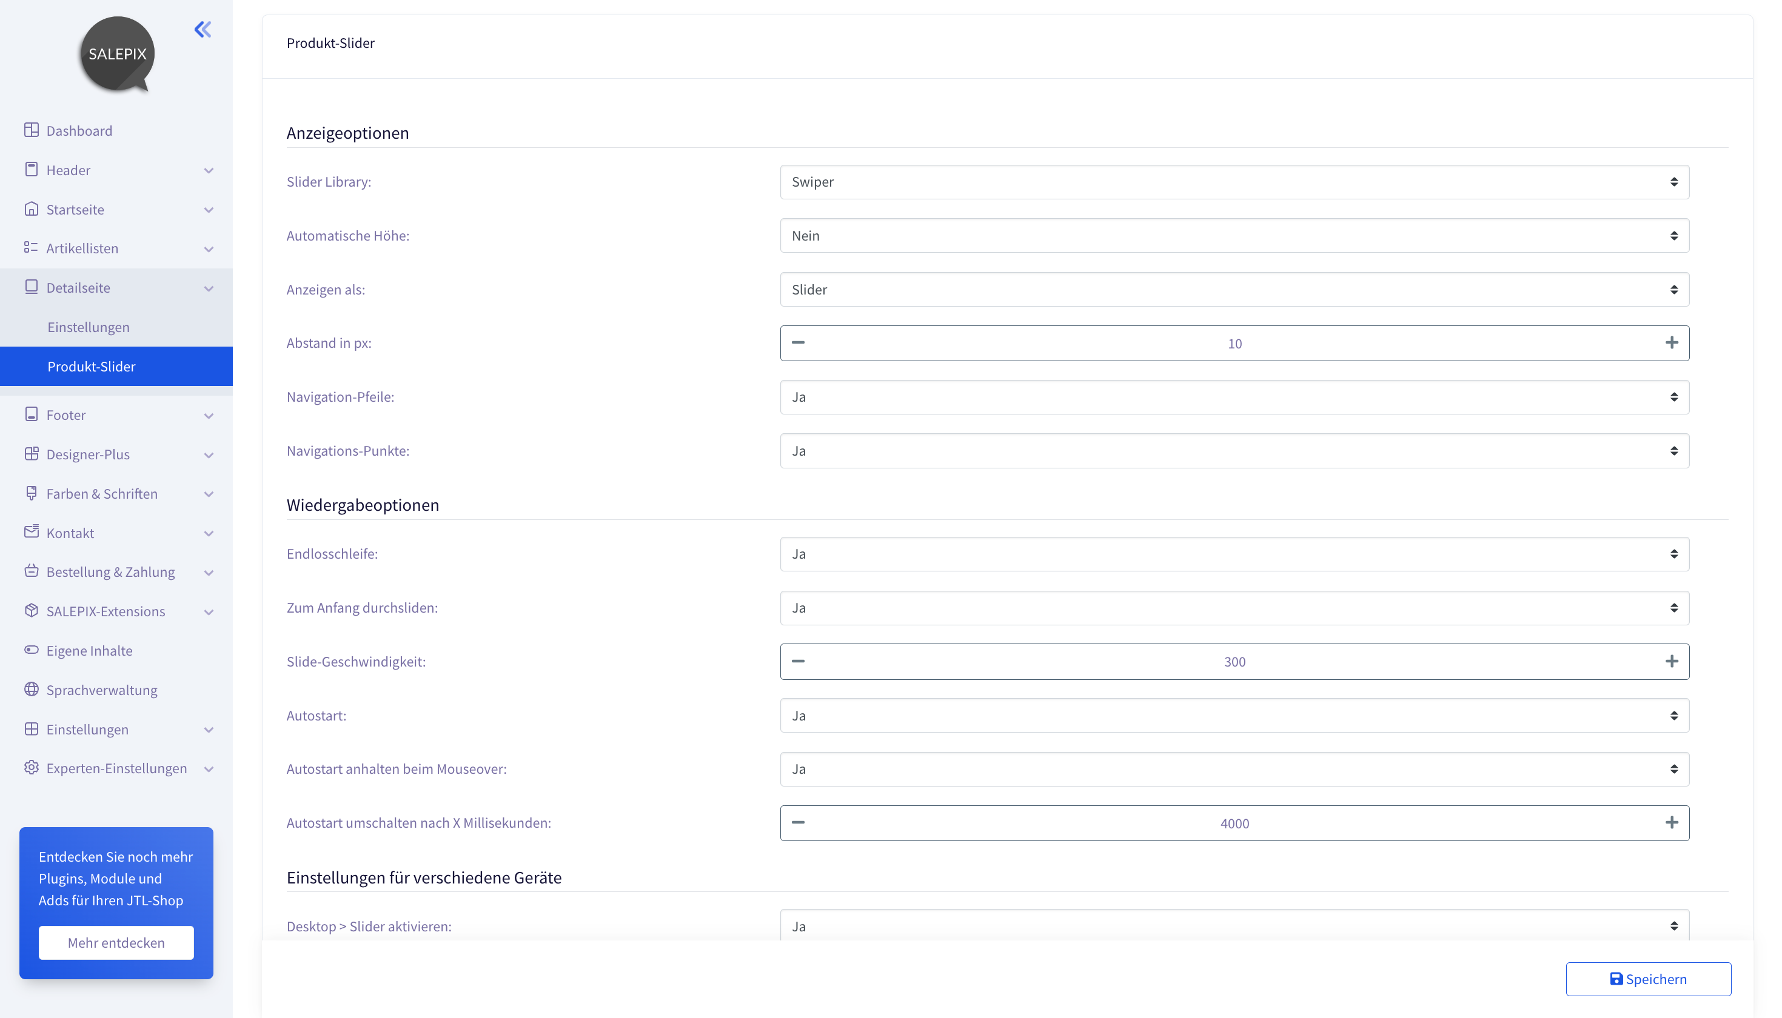1782x1018 pixels.
Task: Open the Anzeigen als dropdown
Action: tap(1234, 290)
